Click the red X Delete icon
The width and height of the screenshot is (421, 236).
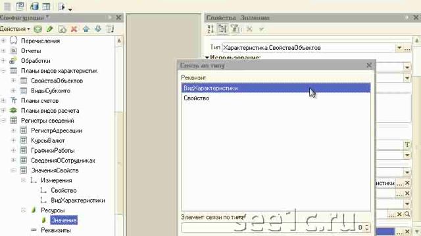74,29
